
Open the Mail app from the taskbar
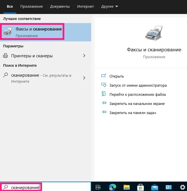tap(155, 187)
